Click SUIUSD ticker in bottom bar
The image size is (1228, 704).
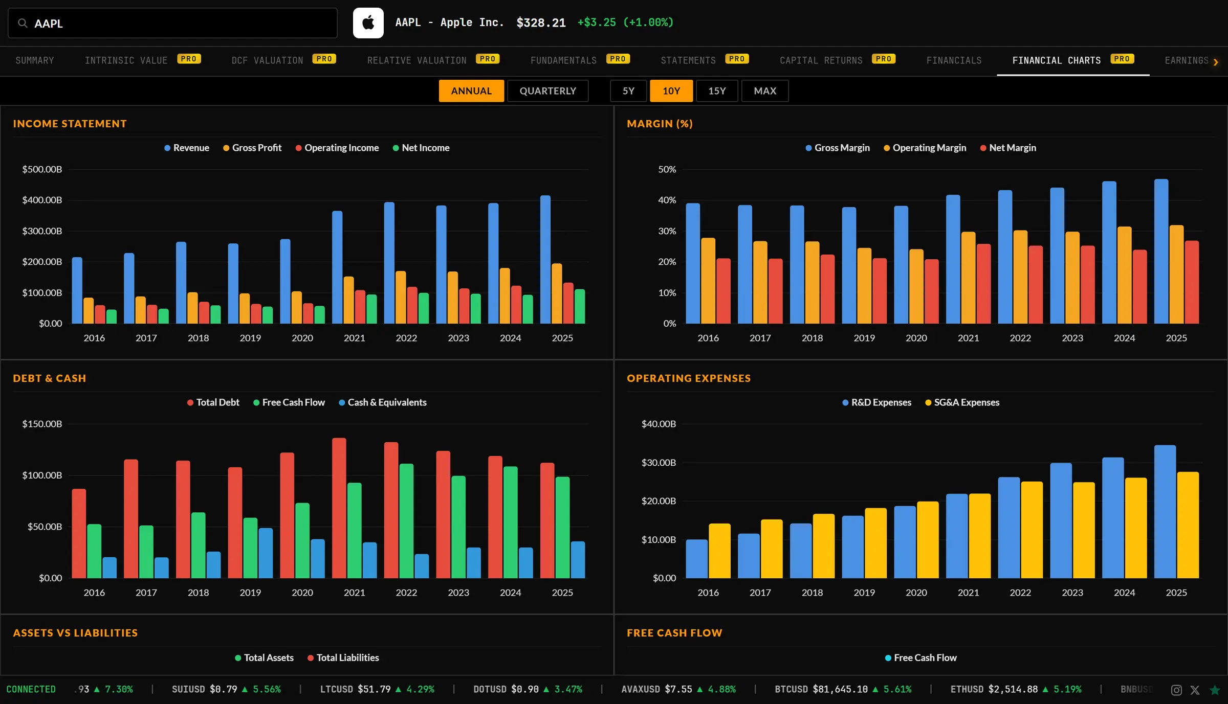(x=226, y=689)
